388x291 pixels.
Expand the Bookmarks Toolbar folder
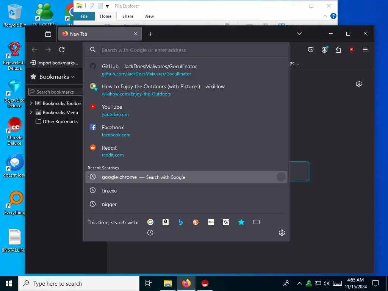[x=31, y=103]
